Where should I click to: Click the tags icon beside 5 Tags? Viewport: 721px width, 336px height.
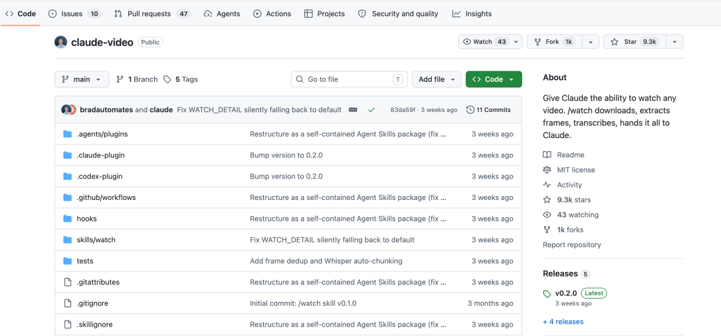pos(168,79)
